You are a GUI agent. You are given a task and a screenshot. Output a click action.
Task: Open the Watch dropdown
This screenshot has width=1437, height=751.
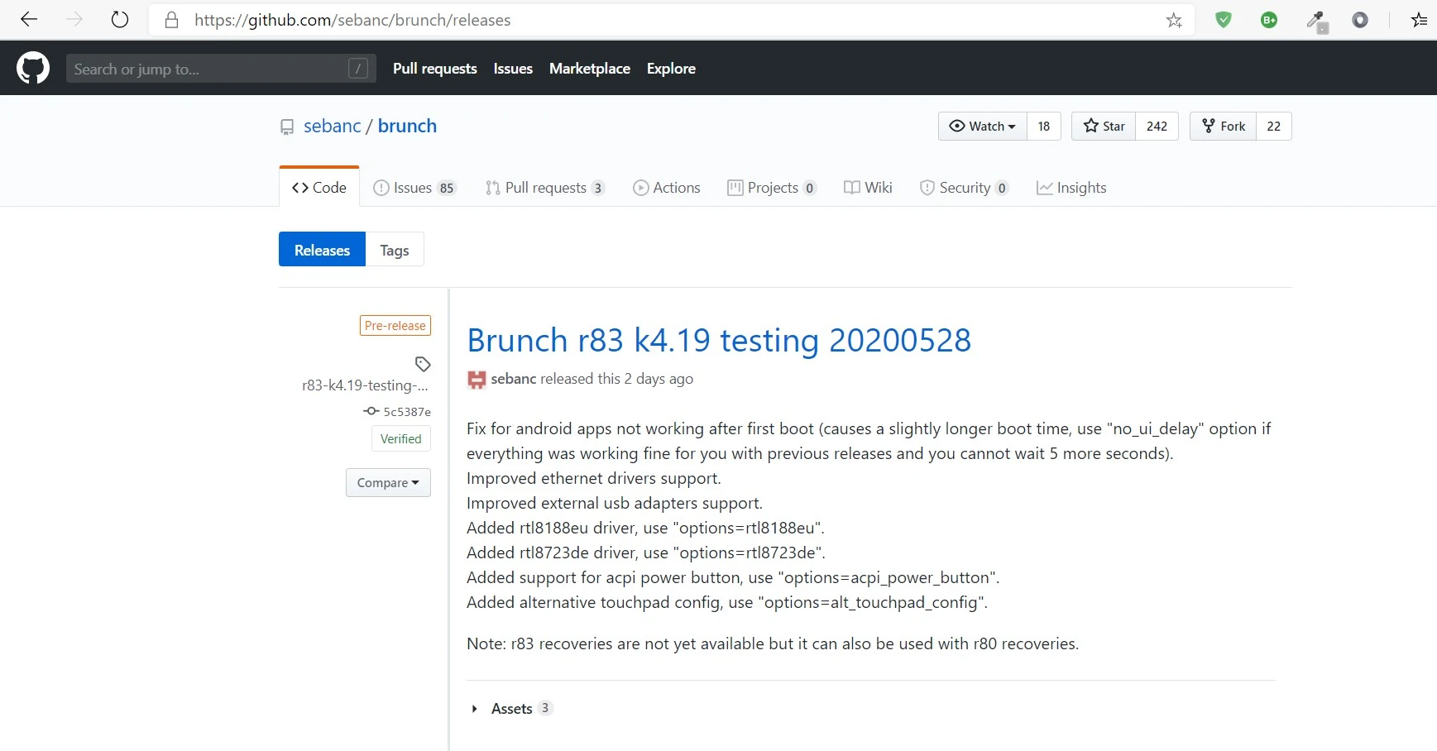point(983,126)
